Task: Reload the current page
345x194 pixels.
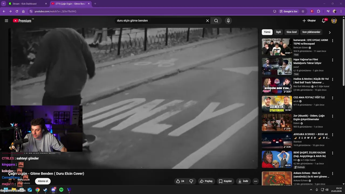Action: pos(17,11)
